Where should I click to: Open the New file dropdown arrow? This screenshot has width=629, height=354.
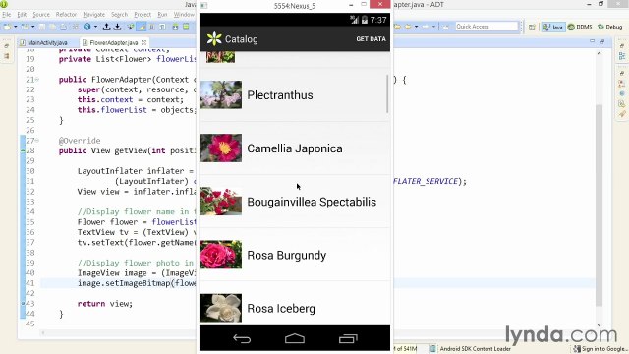16,27
